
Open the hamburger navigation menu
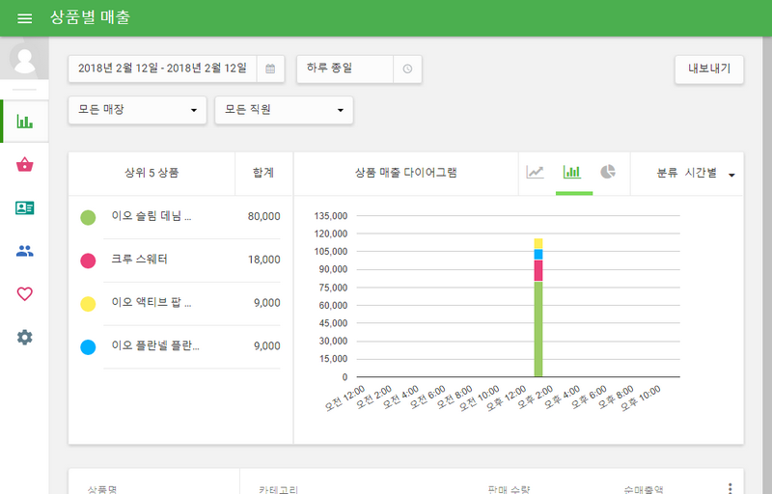(x=25, y=18)
